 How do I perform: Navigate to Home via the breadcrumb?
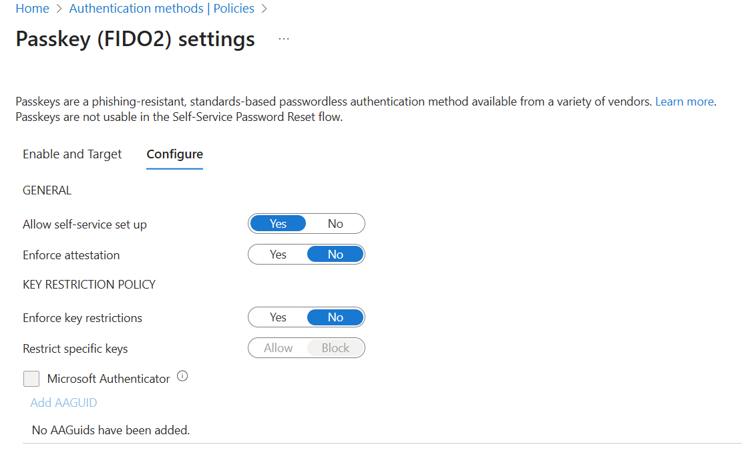click(32, 9)
